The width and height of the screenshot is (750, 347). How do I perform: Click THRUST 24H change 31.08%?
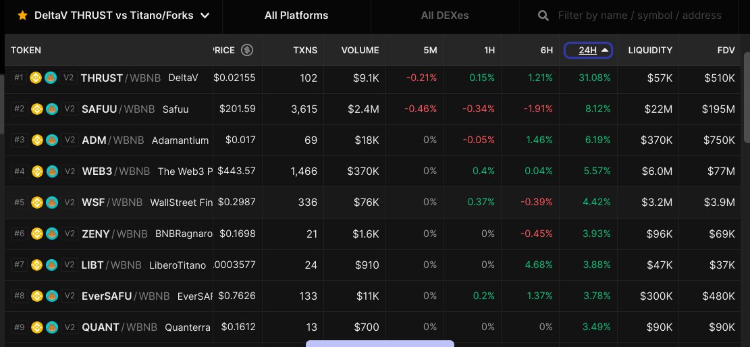[595, 78]
